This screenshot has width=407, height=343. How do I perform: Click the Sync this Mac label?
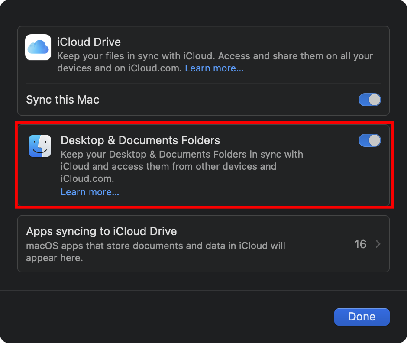(x=62, y=100)
